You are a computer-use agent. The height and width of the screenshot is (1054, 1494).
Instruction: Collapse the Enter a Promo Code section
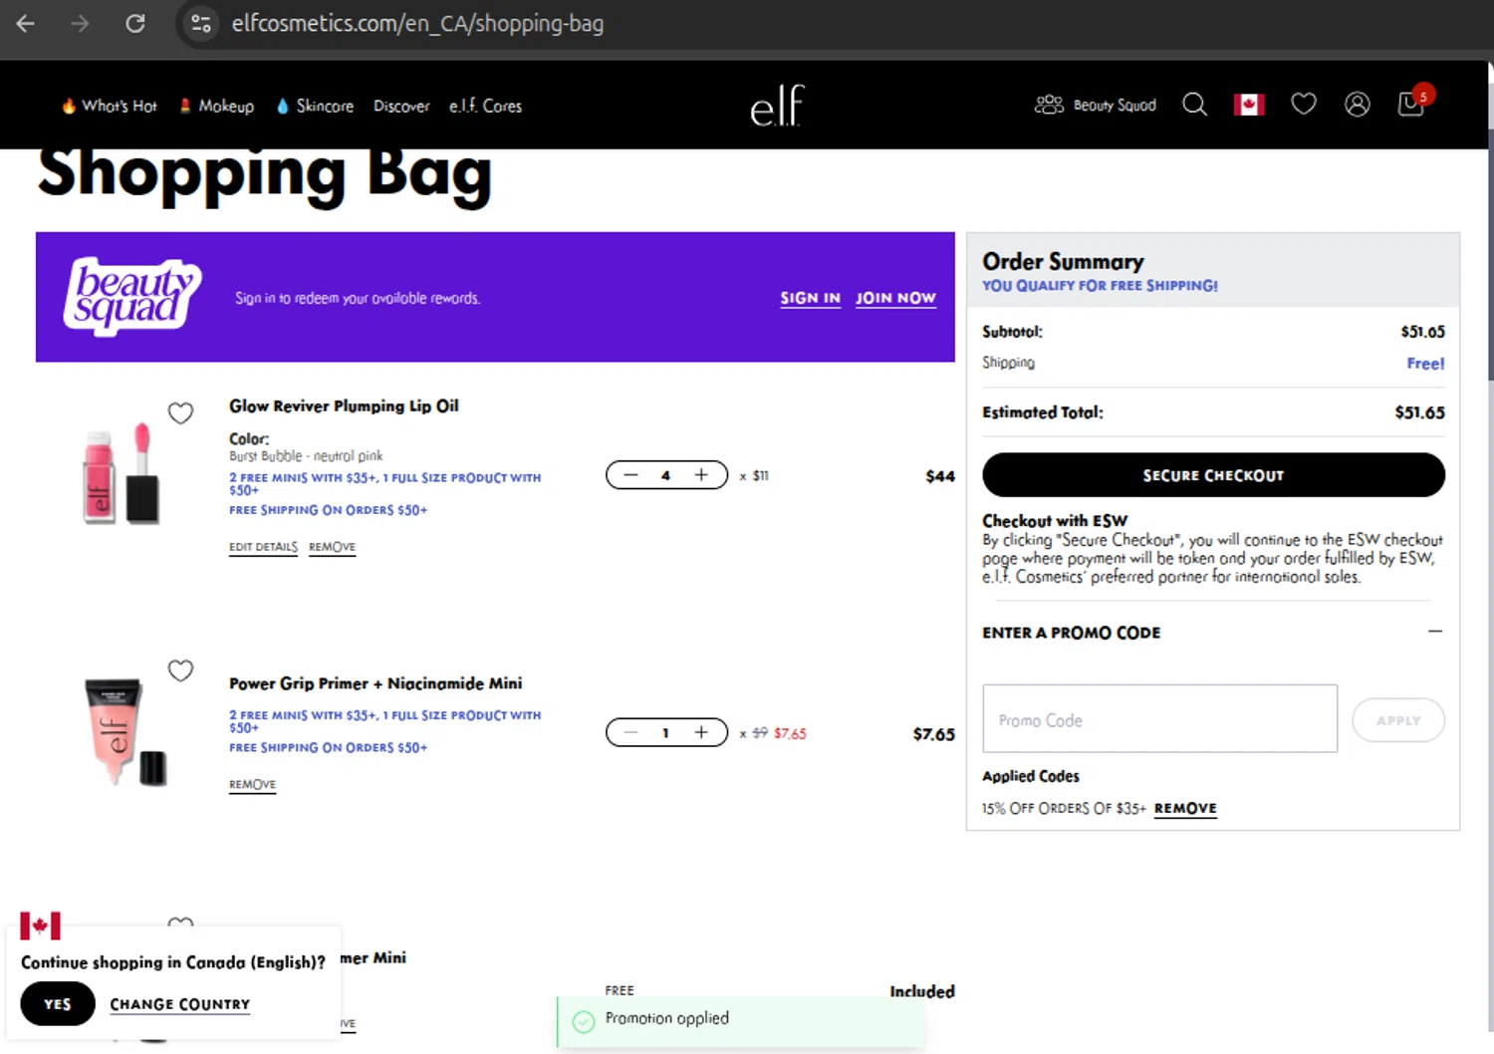coord(1434,632)
